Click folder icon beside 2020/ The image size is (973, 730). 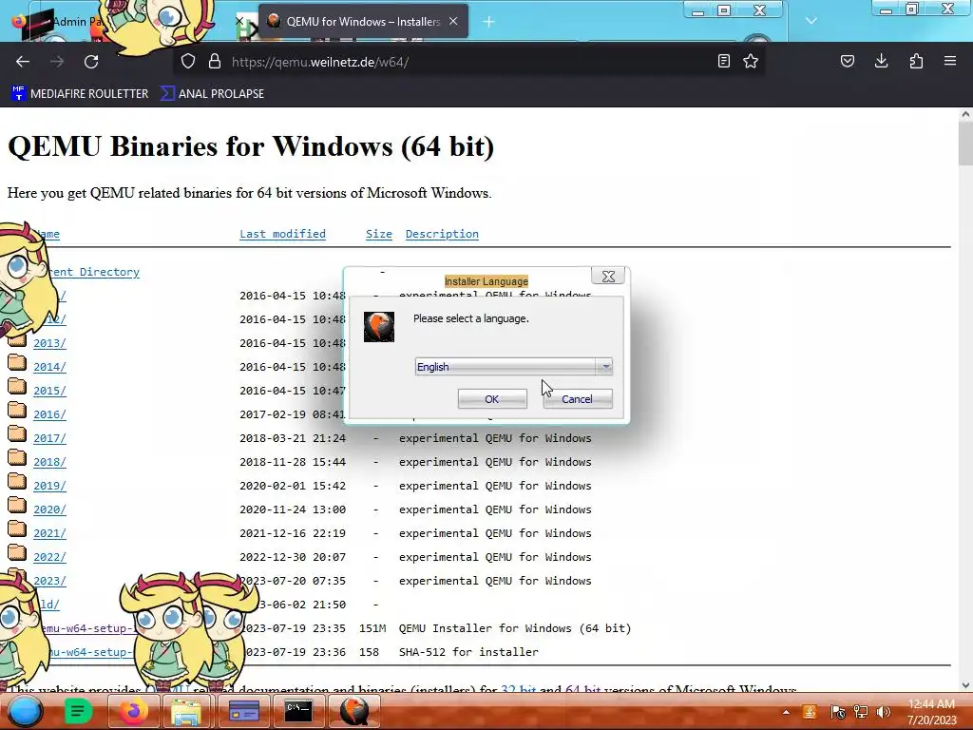pos(17,506)
